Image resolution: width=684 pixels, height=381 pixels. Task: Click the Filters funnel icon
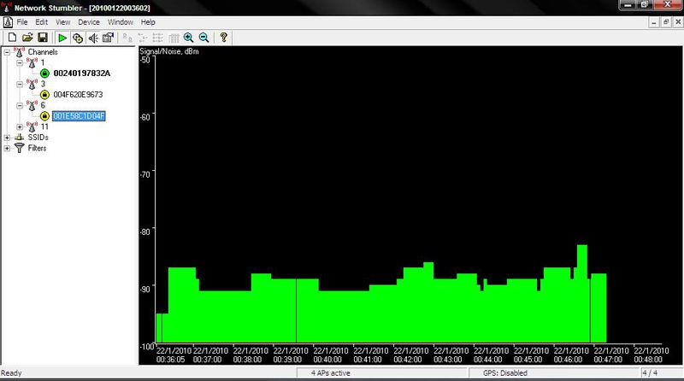tap(19, 149)
